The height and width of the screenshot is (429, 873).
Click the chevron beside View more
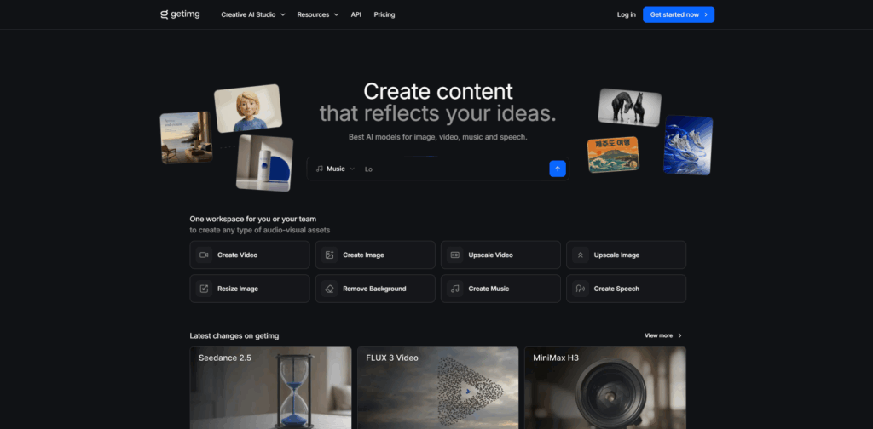(679, 335)
